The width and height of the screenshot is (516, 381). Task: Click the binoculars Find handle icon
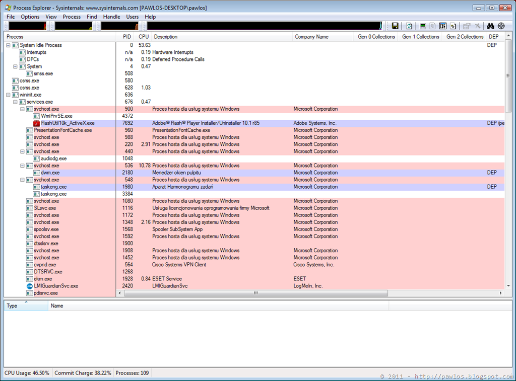click(x=490, y=26)
